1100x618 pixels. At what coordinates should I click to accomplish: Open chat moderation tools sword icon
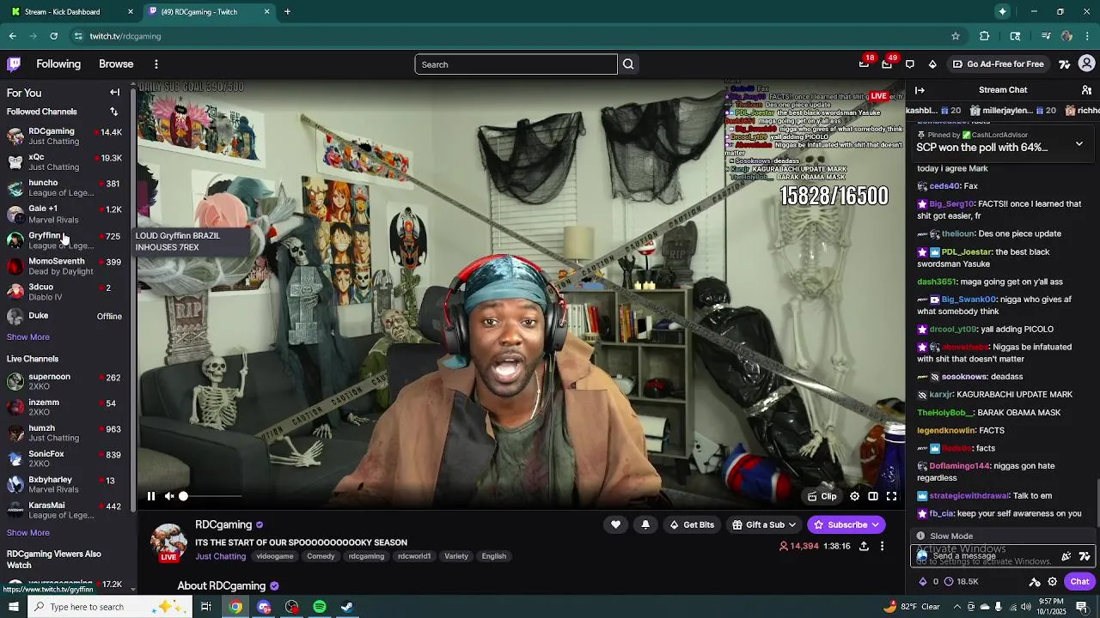[1035, 581]
